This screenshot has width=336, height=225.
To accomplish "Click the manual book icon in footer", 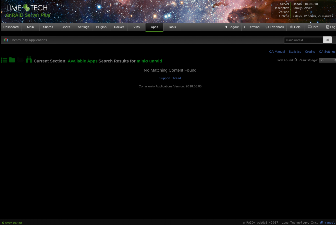I will [321, 223].
